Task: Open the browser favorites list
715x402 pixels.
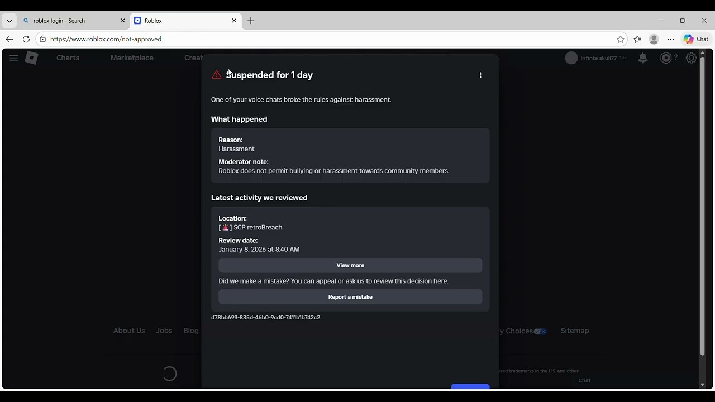Action: (637, 39)
